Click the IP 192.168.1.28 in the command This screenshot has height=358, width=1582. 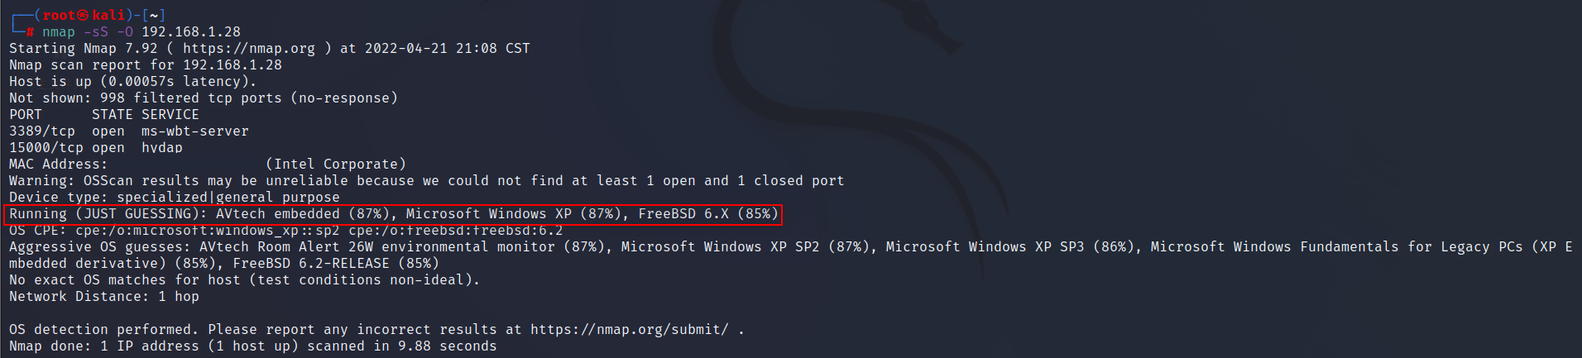click(x=191, y=31)
